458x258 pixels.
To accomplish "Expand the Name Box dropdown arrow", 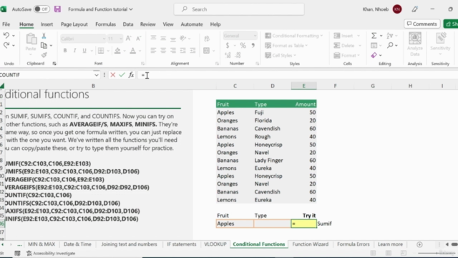I will click(97, 75).
